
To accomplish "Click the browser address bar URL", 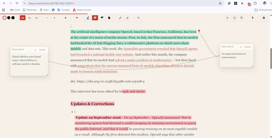I will point(51,3).
